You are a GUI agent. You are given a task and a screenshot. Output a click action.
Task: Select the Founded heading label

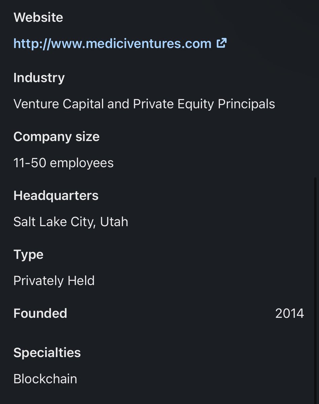40,313
